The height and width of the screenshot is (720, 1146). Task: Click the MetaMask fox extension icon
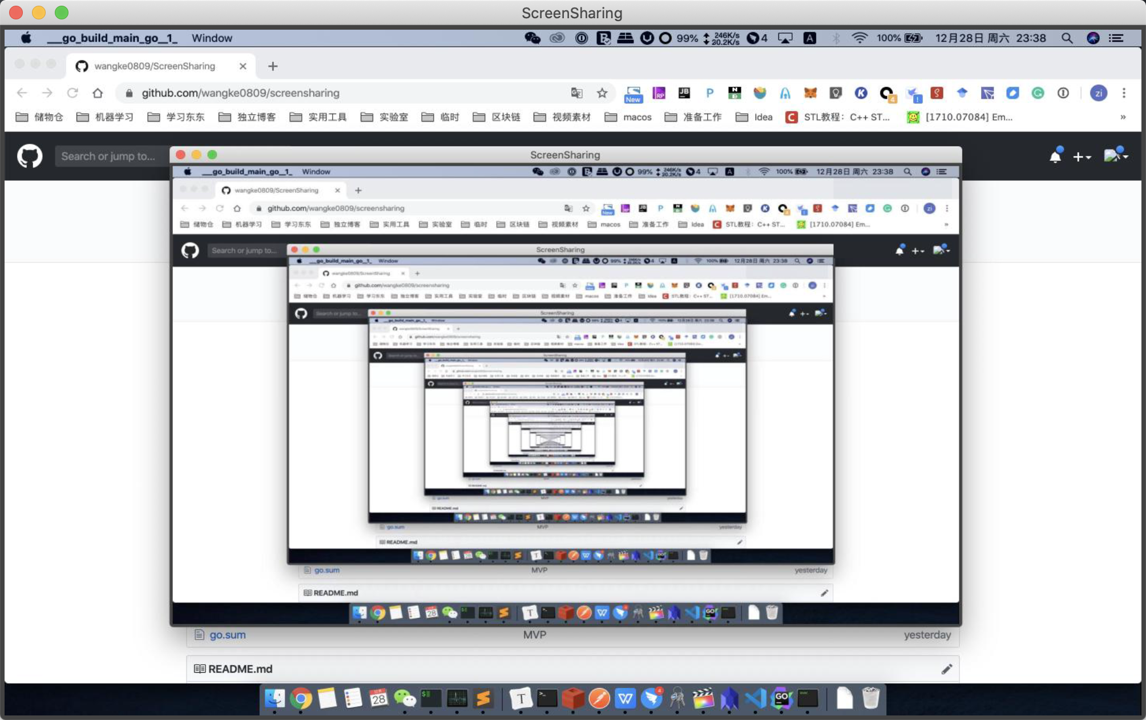[810, 93]
